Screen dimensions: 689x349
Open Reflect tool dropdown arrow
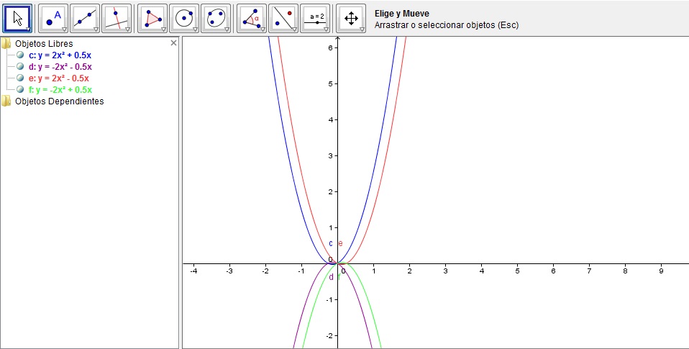point(294,29)
